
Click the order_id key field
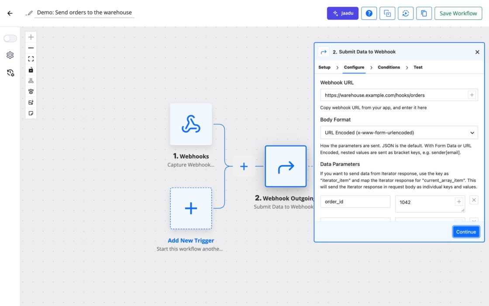pos(355,202)
